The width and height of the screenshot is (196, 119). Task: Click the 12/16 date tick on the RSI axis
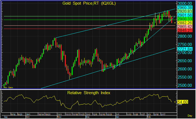coord(102,114)
